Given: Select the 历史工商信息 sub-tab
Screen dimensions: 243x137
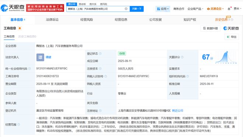Looking at the screenshot, I should [x=27, y=37].
